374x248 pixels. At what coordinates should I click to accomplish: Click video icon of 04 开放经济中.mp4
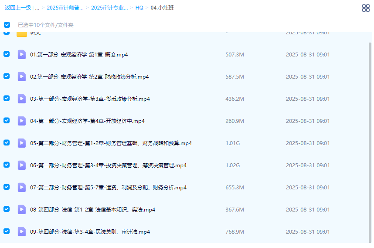point(22,121)
